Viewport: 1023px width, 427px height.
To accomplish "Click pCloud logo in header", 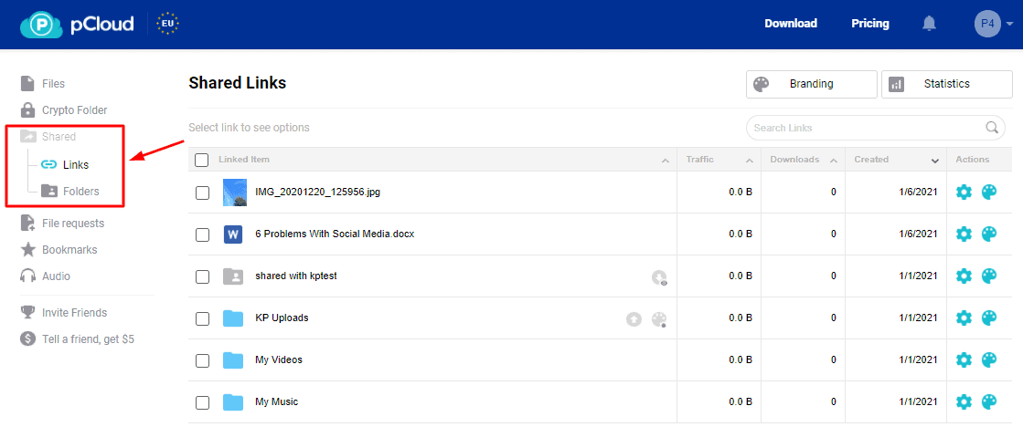I will pyautogui.click(x=77, y=25).
